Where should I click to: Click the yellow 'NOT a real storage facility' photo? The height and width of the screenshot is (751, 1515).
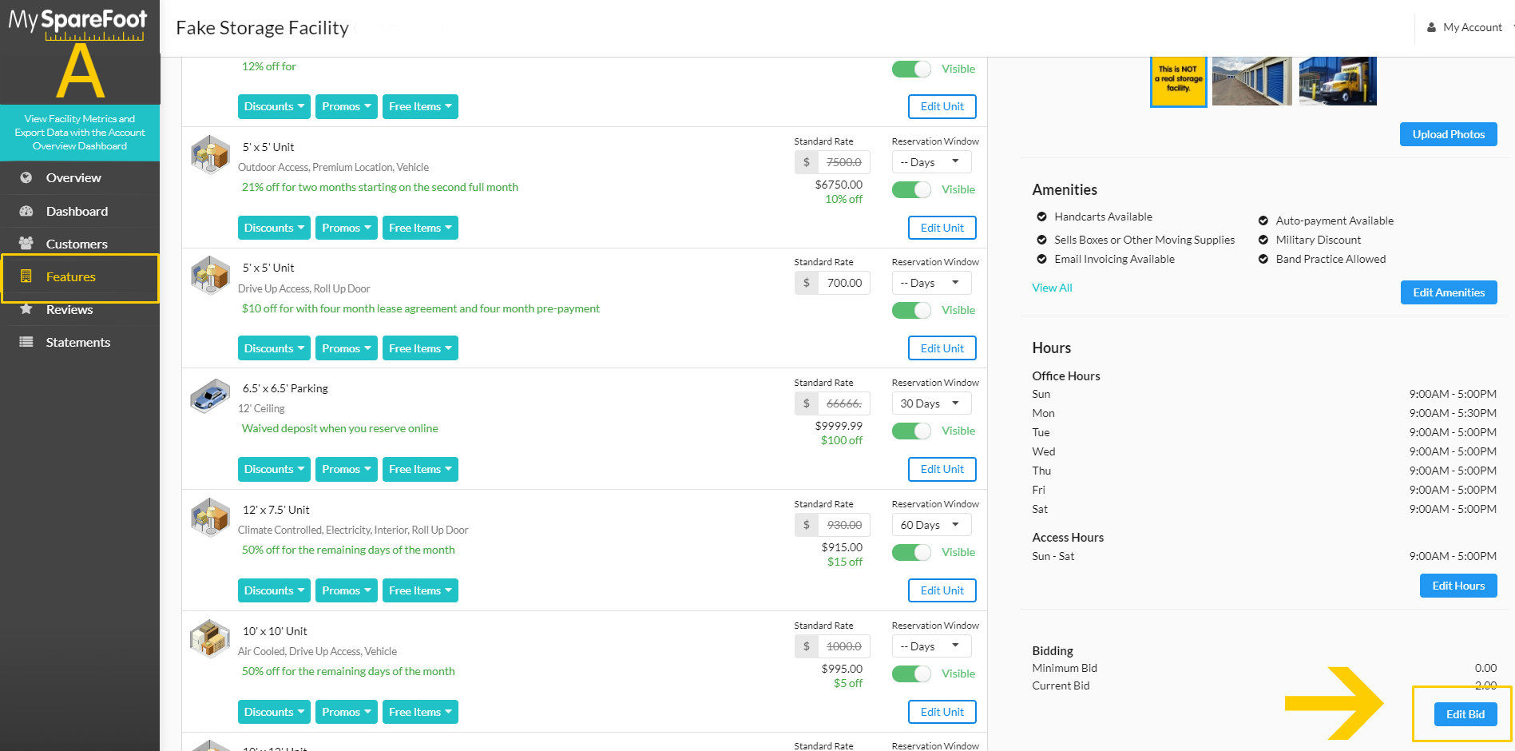1178,81
